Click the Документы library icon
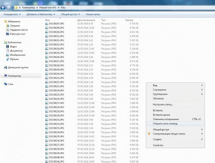This screenshot has width=215, height=163. click(8, 51)
